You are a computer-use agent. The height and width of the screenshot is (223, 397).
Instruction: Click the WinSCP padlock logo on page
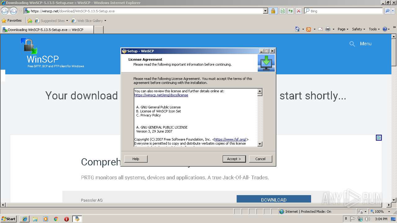(29, 46)
